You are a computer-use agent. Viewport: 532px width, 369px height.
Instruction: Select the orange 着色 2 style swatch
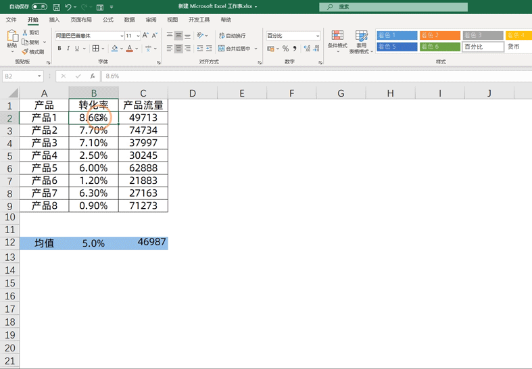point(439,35)
